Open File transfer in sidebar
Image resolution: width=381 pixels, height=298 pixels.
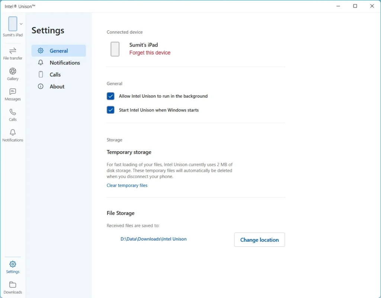coord(13,54)
